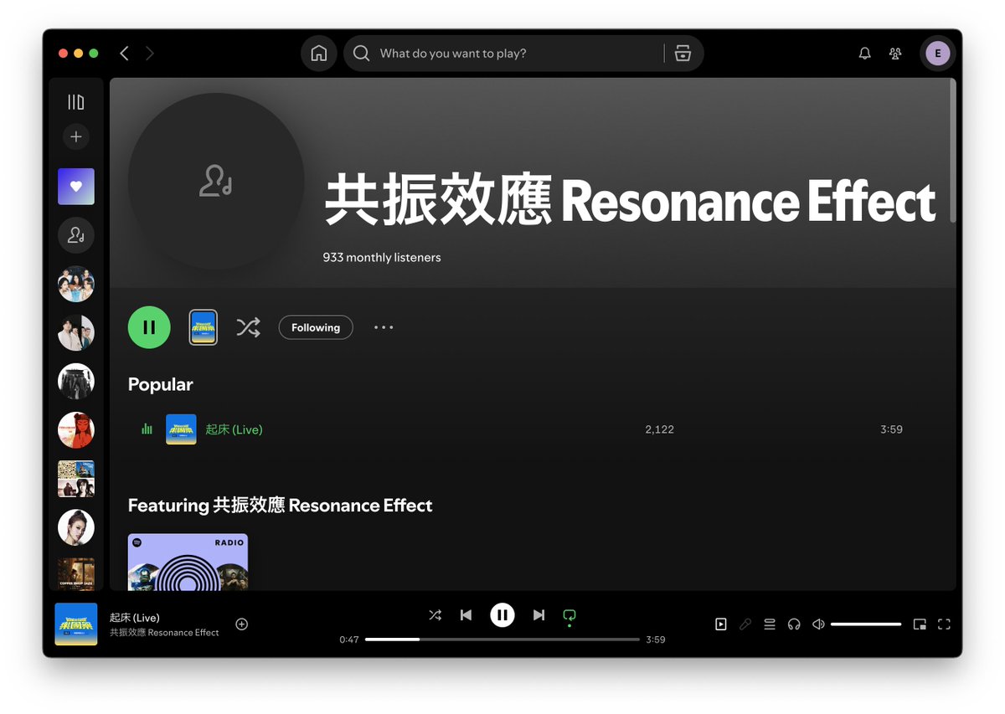Open the Browse icon in search bar

[x=683, y=54]
